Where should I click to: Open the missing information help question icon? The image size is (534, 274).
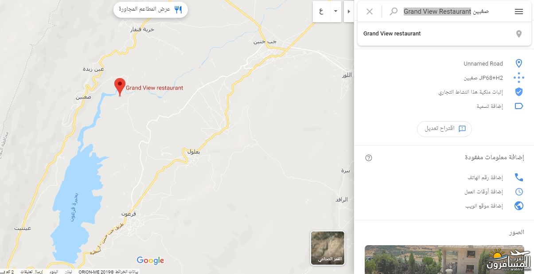pyautogui.click(x=369, y=158)
